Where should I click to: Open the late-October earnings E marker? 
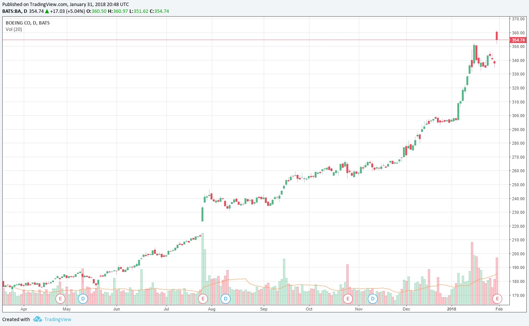[x=348, y=299]
